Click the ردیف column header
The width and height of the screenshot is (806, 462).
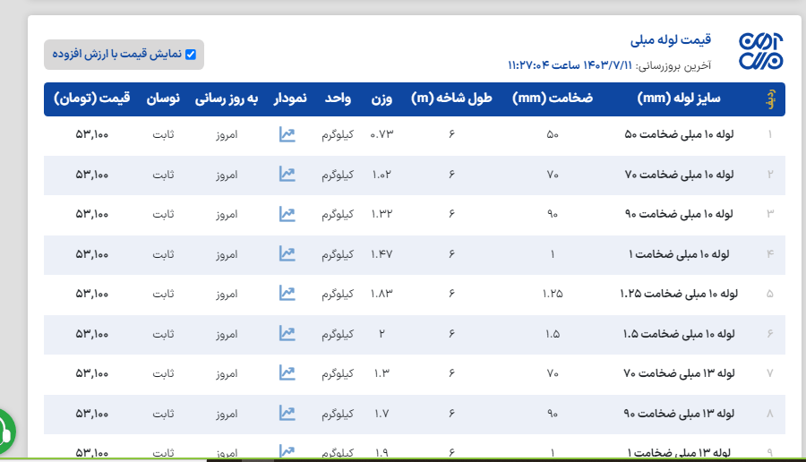(770, 99)
